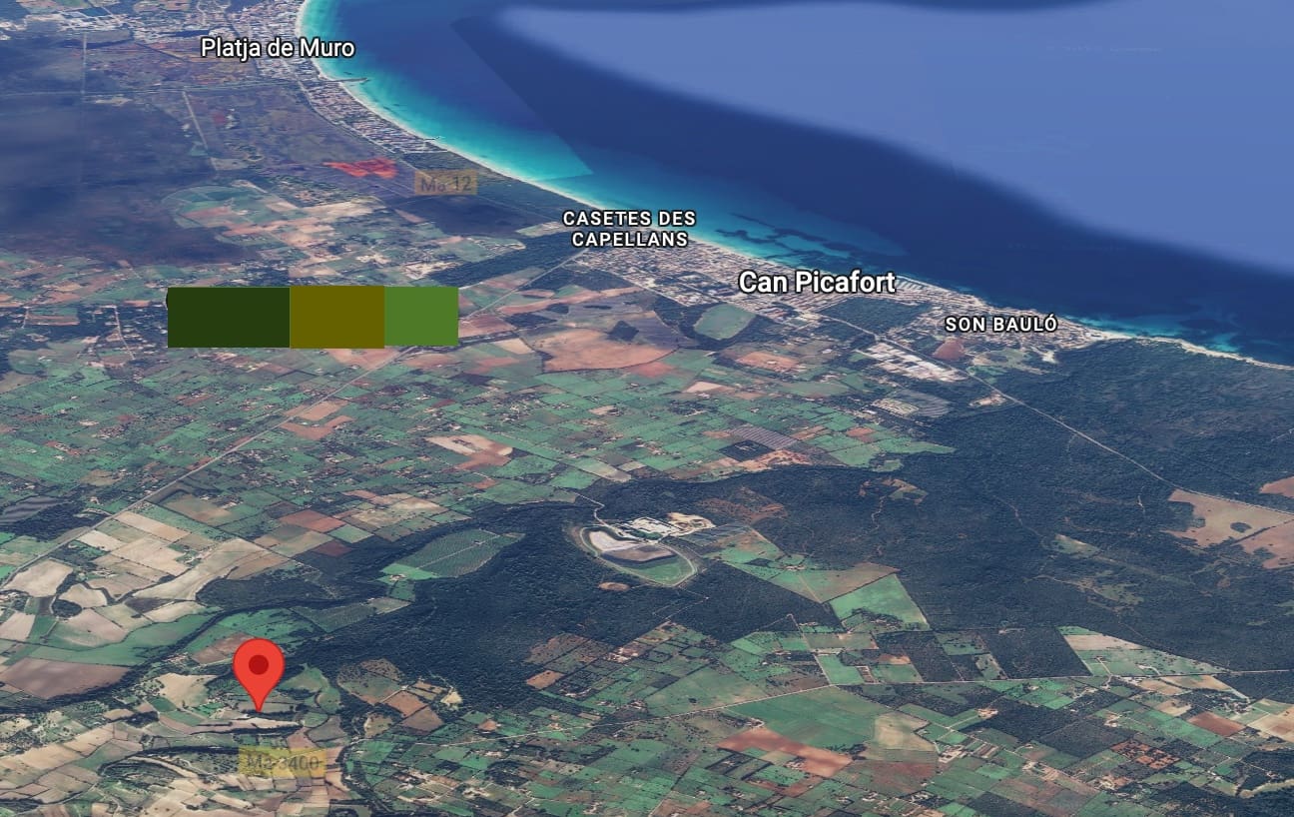Click the Ma-3400 road badge
1294x817 pixels.
click(283, 763)
